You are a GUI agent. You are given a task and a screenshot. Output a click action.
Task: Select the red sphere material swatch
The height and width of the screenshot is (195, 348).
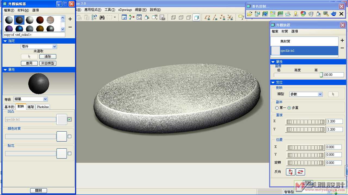coord(40,20)
